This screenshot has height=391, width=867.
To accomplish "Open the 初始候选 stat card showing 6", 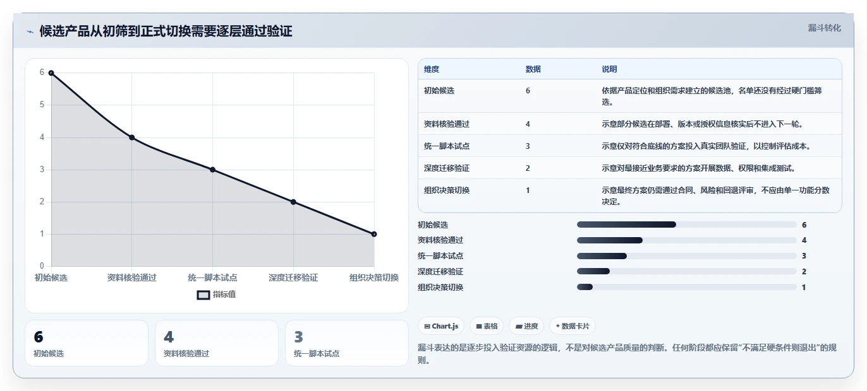I will point(87,343).
